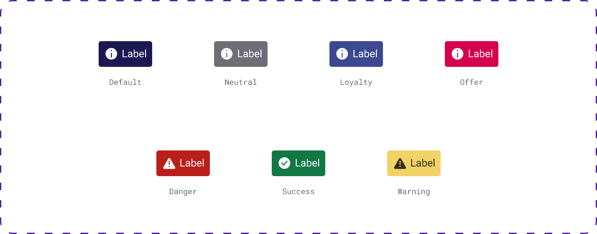This screenshot has height=234, width=597.
Task: Click the "Danger" caption text
Action: pyautogui.click(x=183, y=192)
